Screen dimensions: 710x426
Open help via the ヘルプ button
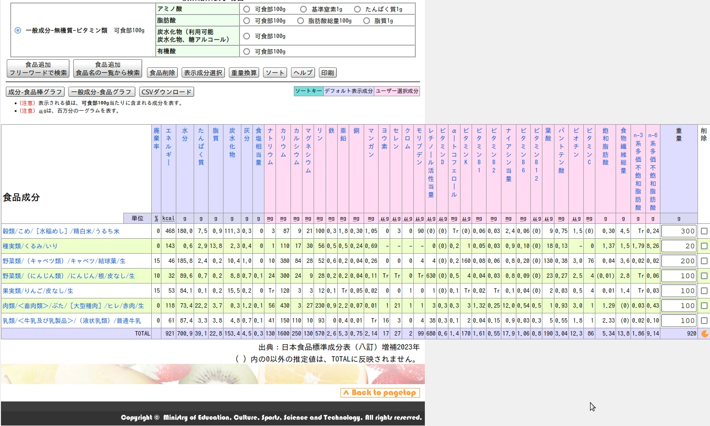(302, 72)
